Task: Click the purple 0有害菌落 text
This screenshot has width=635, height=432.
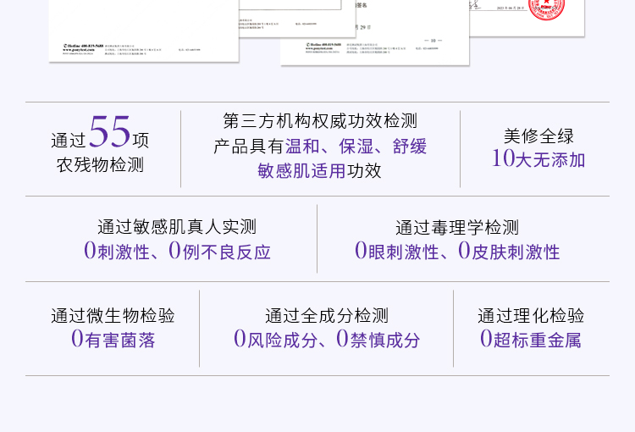Action: coord(113,341)
